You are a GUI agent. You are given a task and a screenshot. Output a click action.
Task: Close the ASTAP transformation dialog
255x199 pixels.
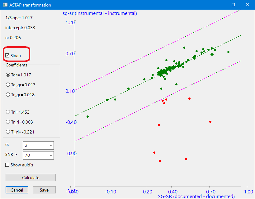click(x=248, y=5)
